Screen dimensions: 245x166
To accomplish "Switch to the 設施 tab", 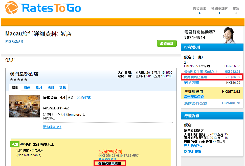I will pyautogui.click(x=63, y=88).
